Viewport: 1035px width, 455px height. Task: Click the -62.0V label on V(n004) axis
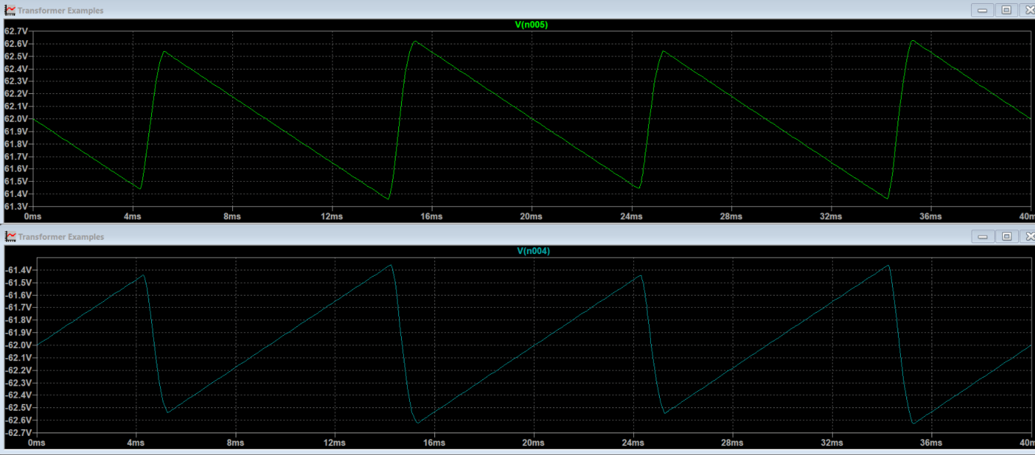tap(17, 345)
